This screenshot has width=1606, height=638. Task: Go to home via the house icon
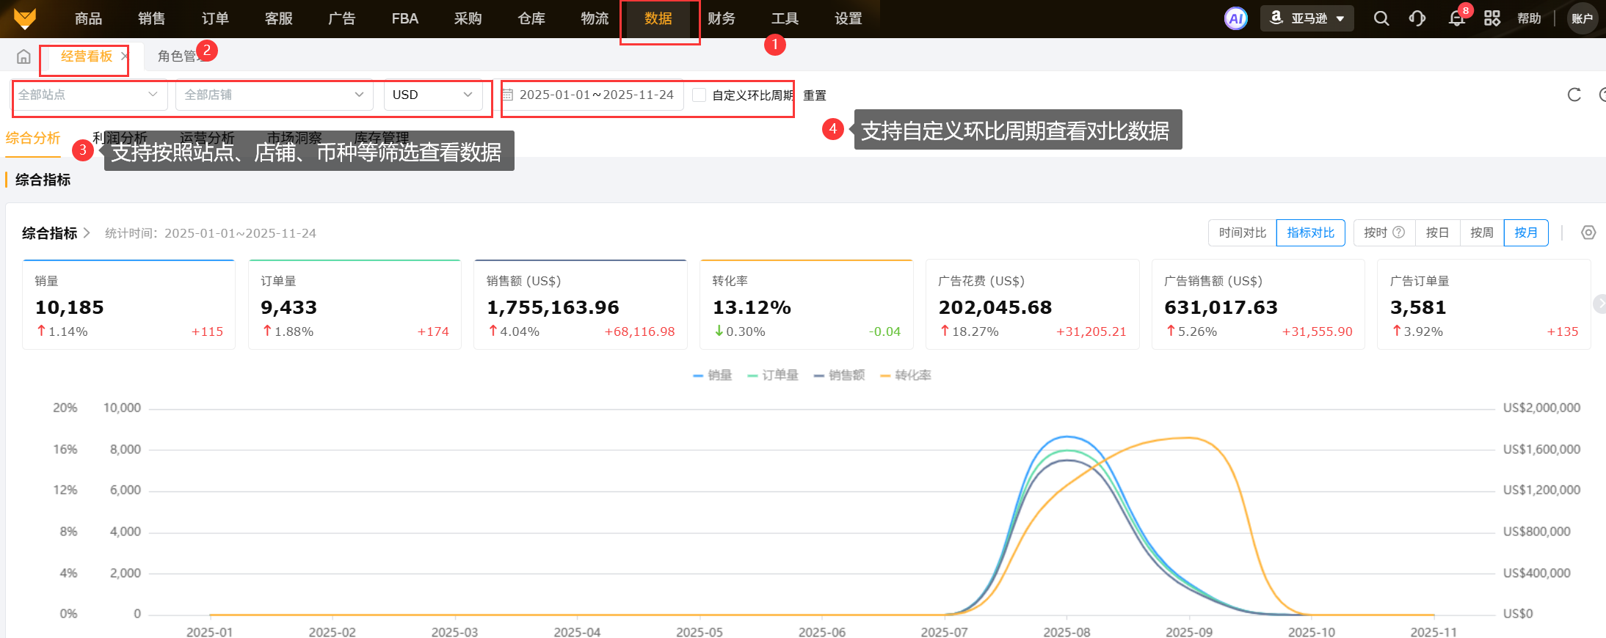click(23, 56)
